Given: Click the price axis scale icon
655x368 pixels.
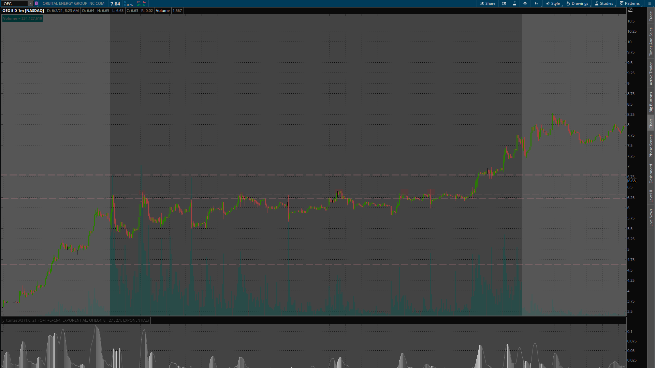Looking at the screenshot, I should [630, 10].
